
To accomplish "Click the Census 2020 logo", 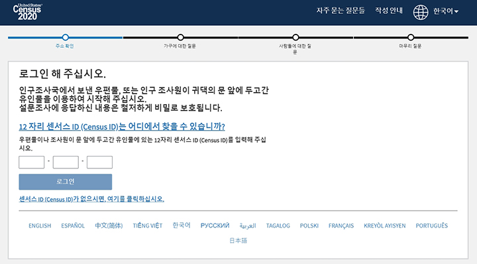I will coord(27,12).
